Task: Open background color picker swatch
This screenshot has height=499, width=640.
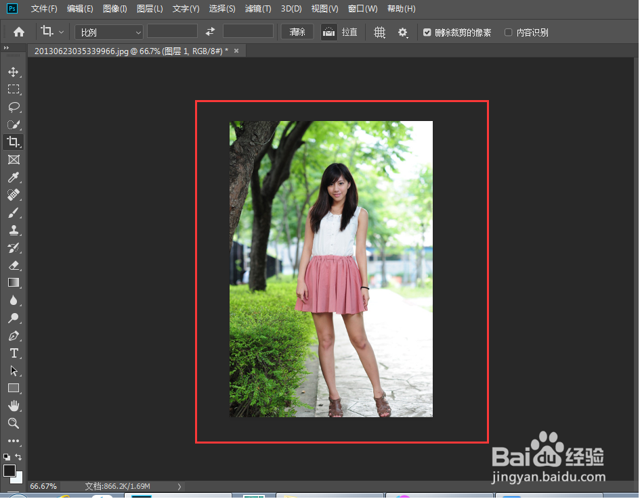Action: (x=18, y=478)
